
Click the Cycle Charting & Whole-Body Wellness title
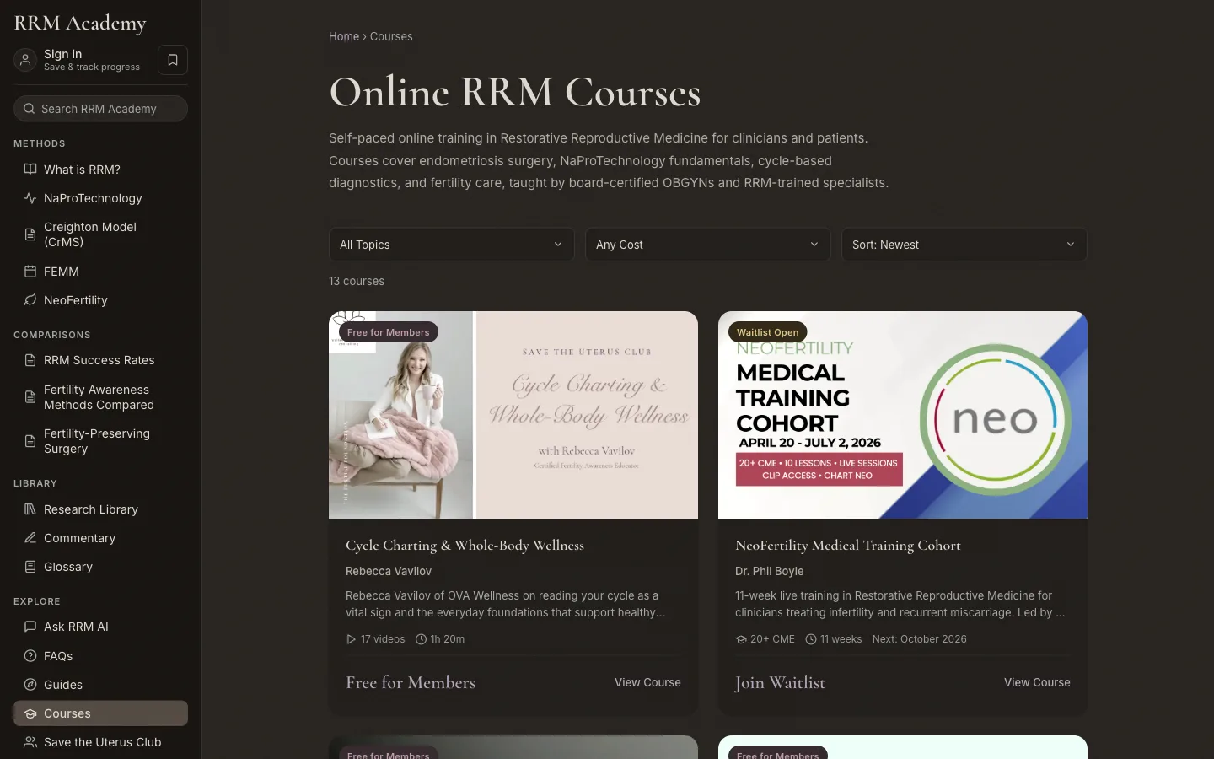[x=465, y=546]
